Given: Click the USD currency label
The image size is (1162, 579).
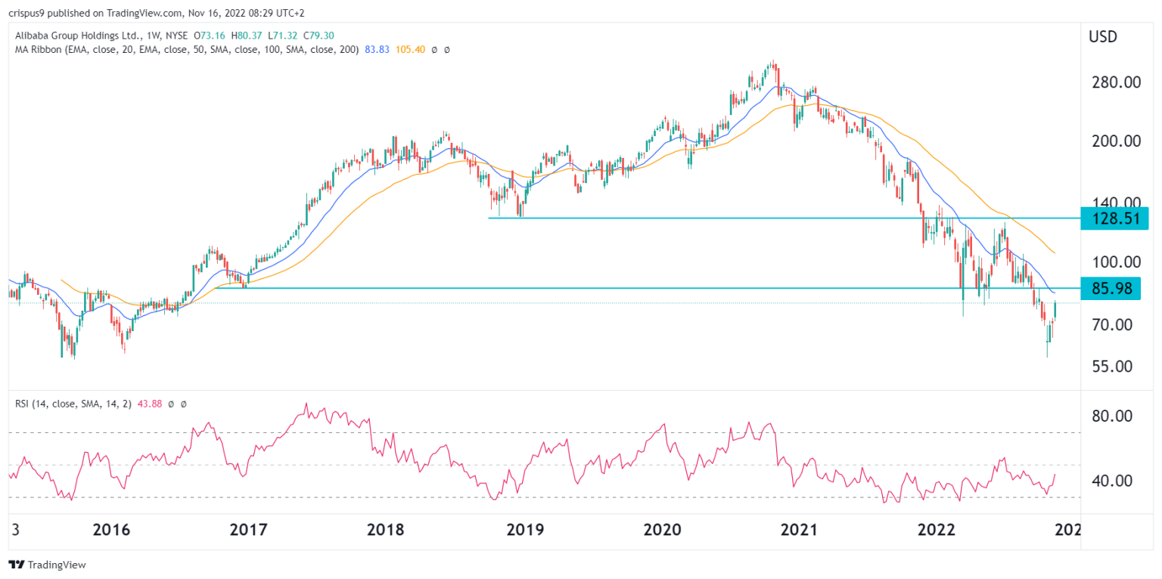Looking at the screenshot, I should (x=1101, y=36).
